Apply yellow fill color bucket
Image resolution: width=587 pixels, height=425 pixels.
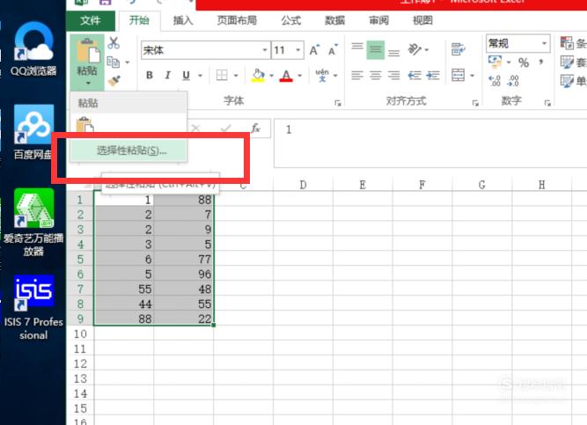258,76
